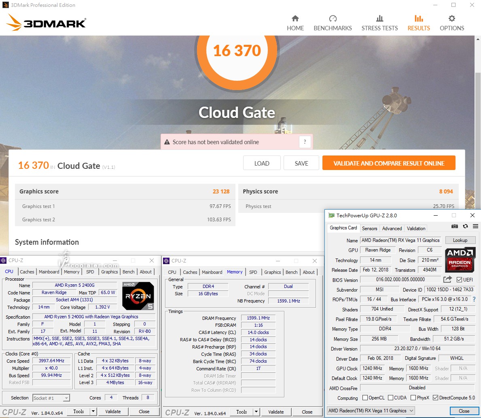Open the Stress Tests section
Screen dimensions: 481x418
379,23
